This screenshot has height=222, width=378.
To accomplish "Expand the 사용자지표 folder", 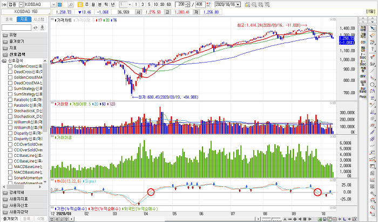I will click(24, 199).
